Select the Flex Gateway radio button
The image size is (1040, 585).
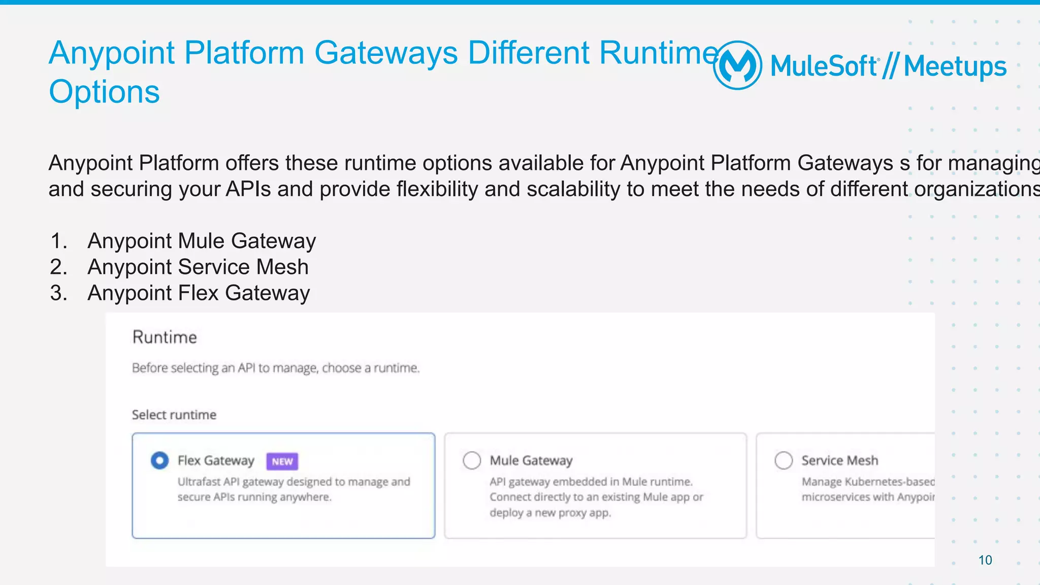click(159, 460)
